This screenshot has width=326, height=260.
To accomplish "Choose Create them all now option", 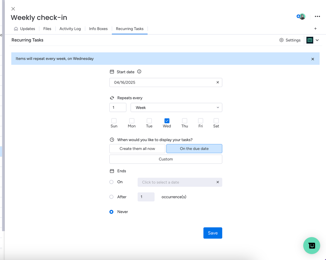I will point(137,149).
